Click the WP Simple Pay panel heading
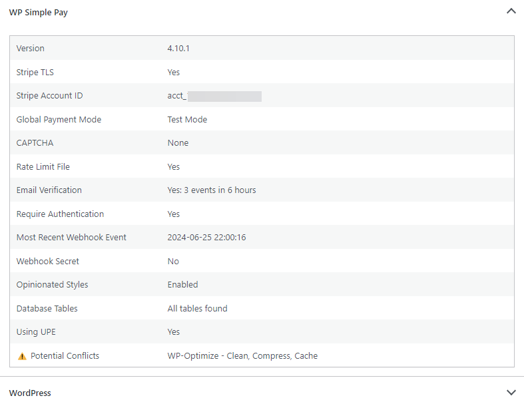This screenshot has height=406, width=524. point(38,13)
